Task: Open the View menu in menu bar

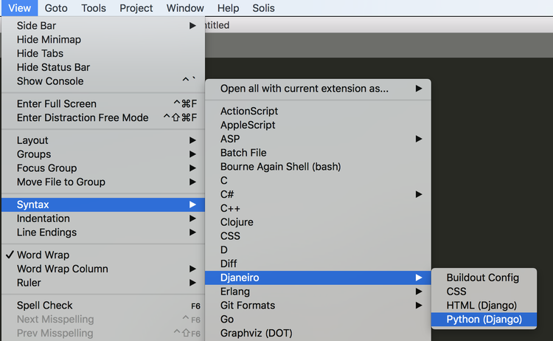Action: pyautogui.click(x=19, y=8)
